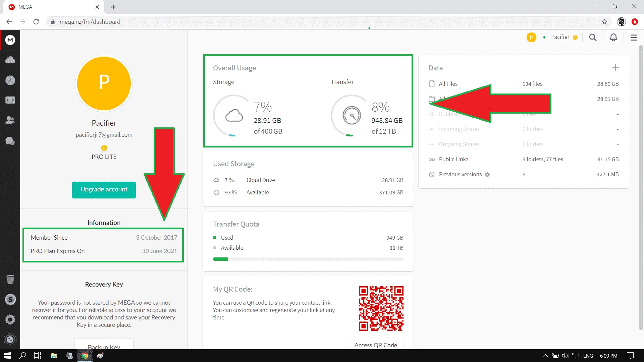Click the Upgrade account button

104,190
